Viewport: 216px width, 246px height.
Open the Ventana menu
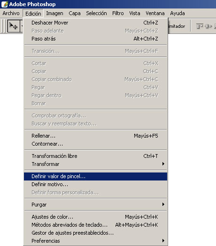click(155, 13)
